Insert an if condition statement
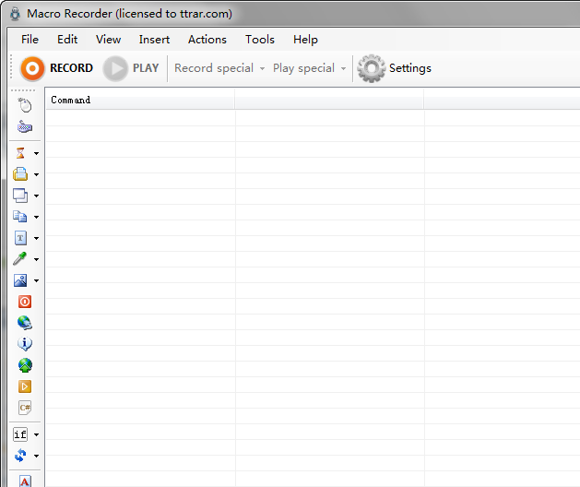Viewport: 580px width, 487px height. click(20, 434)
